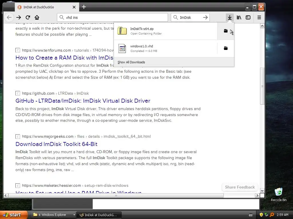
Task: Click the address bar containing vhd ins
Action: click(112, 17)
